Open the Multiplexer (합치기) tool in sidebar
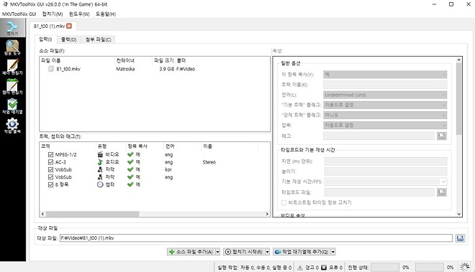 tap(12, 27)
